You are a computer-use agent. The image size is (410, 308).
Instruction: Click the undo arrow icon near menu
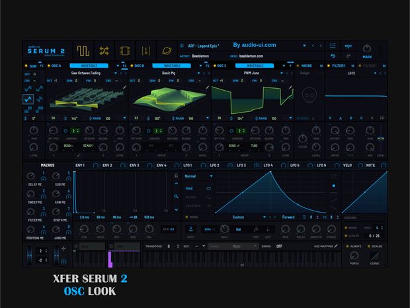tap(333, 56)
